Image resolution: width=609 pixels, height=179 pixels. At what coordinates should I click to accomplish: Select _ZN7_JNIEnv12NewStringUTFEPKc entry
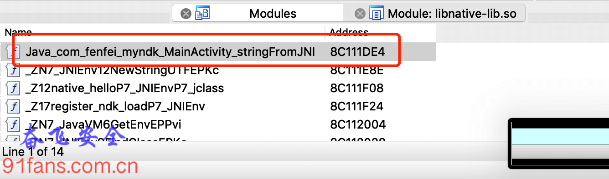click(122, 70)
